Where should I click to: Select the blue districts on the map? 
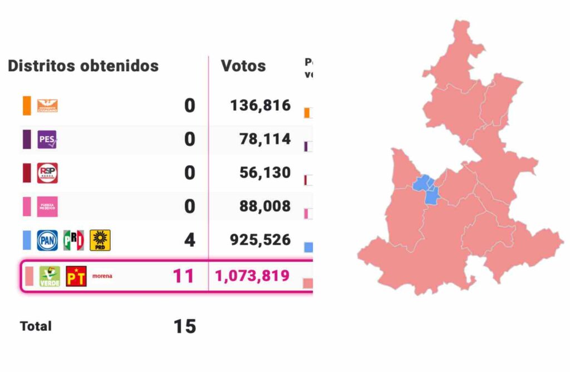pos(427,189)
